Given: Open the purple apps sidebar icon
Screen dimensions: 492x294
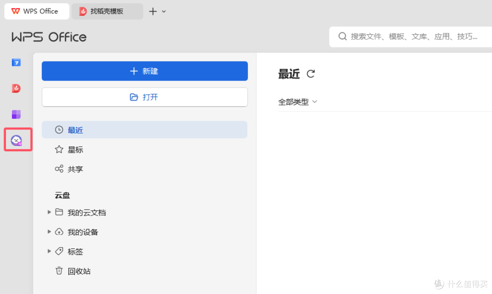Looking at the screenshot, I should coord(16,114).
